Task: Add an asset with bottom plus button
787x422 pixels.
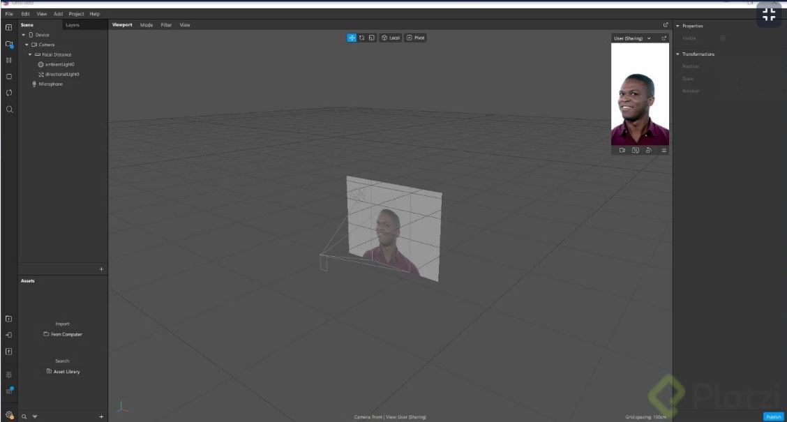Action: click(x=101, y=416)
